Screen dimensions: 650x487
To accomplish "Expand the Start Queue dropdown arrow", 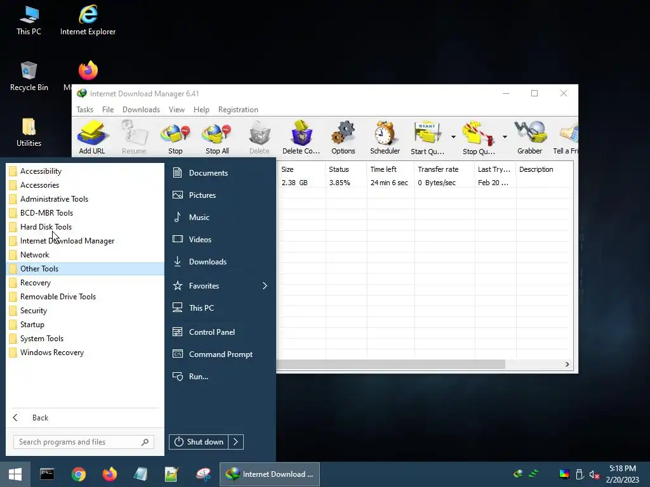I will 453,137.
